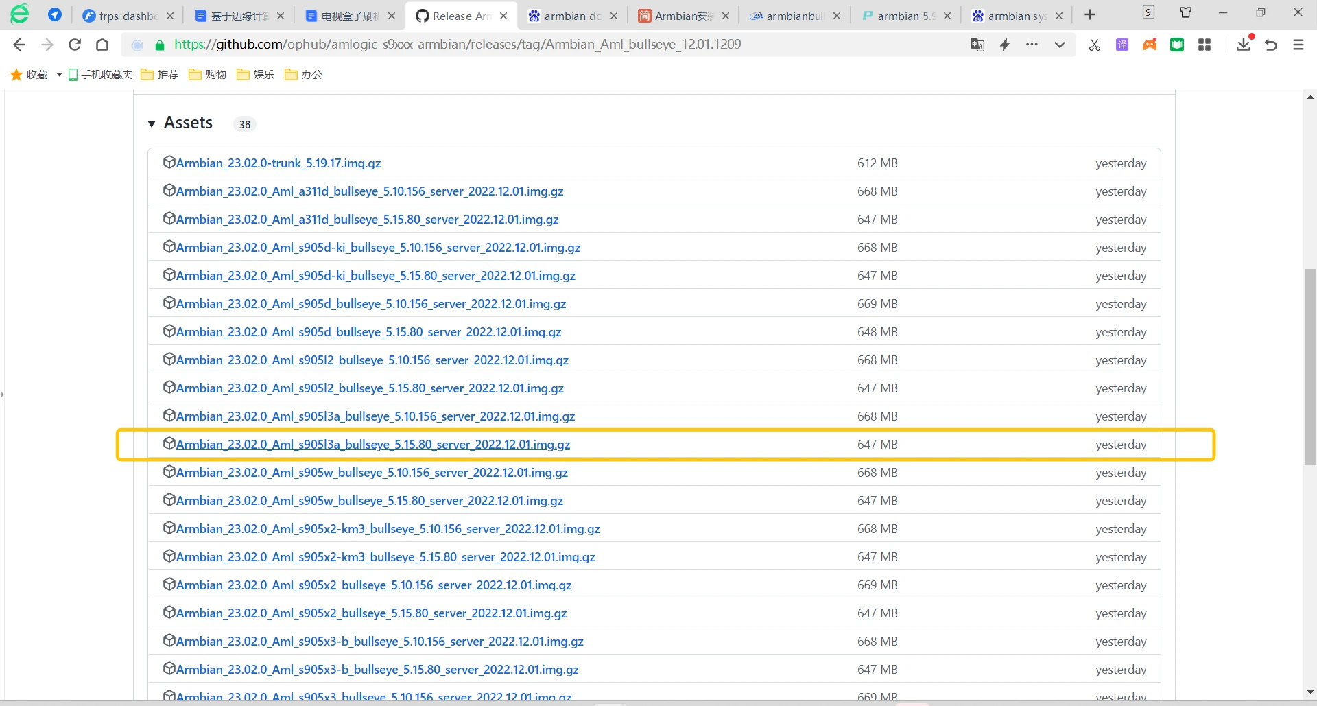Click the skin shirt icon in title bar
Image resolution: width=1317 pixels, height=706 pixels.
(1185, 12)
